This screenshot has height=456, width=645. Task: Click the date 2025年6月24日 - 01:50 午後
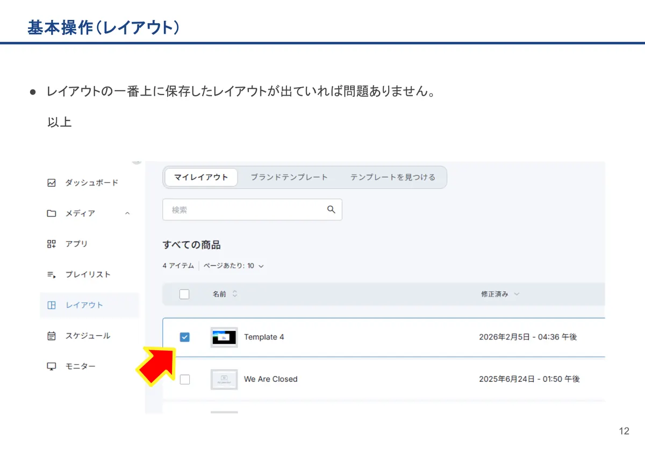(529, 379)
